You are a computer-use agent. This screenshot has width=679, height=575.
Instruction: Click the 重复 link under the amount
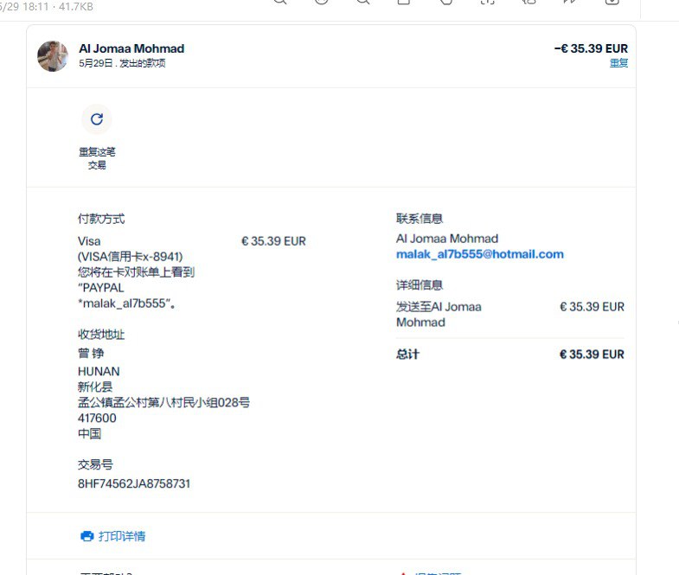point(618,63)
